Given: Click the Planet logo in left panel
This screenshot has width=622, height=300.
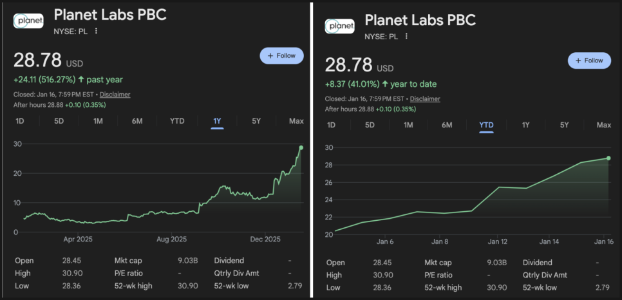Looking at the screenshot, I should tap(28, 21).
